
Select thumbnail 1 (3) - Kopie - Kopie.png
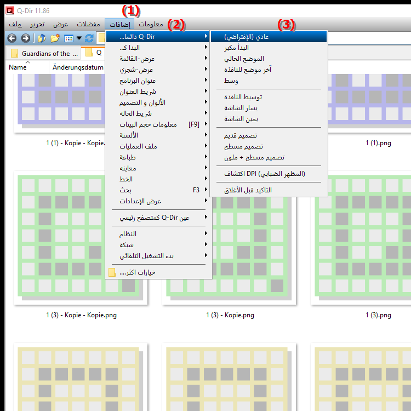pyautogui.click(x=81, y=238)
